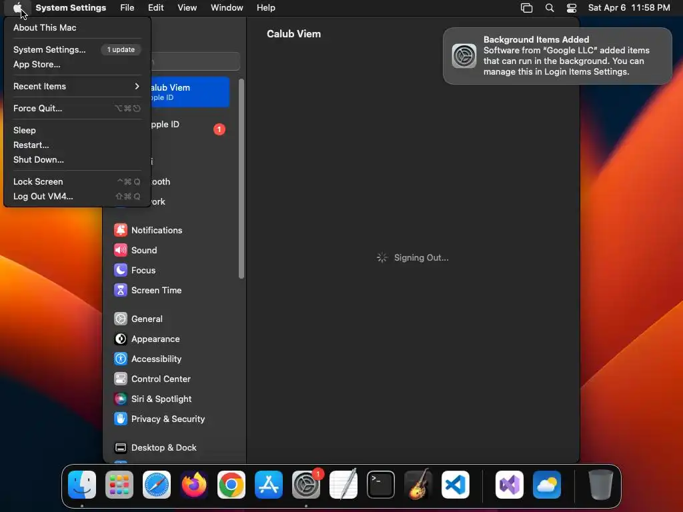Click the Stage Manager icon in menu bar
This screenshot has height=512, width=683.
tap(527, 8)
